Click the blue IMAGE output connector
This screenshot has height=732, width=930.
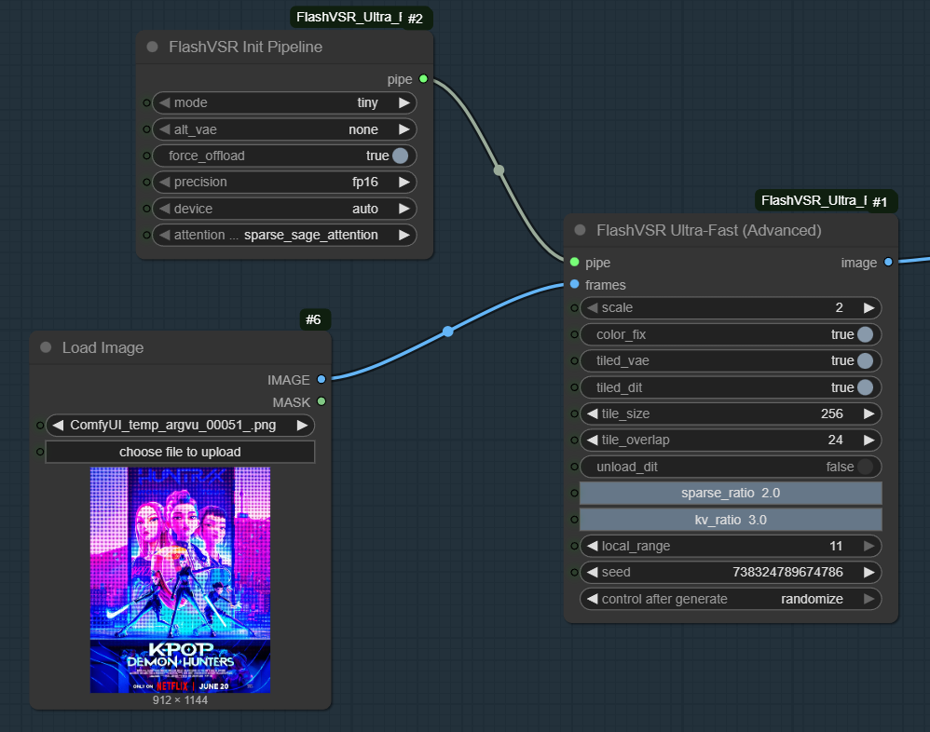click(x=321, y=379)
